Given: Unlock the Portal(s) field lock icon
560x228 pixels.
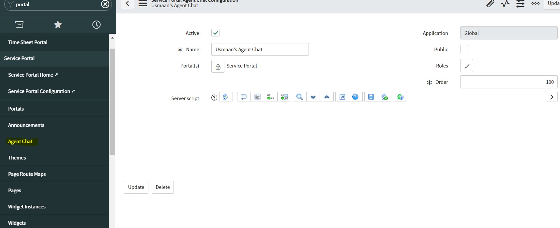Looking at the screenshot, I should [218, 66].
